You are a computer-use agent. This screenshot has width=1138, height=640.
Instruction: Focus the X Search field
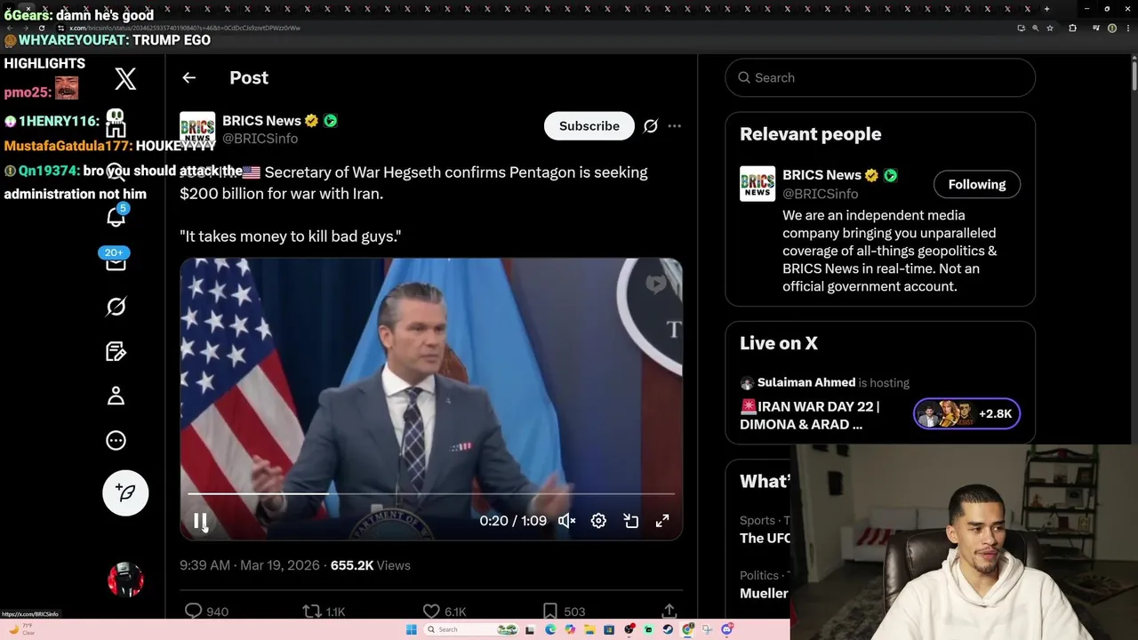[880, 77]
